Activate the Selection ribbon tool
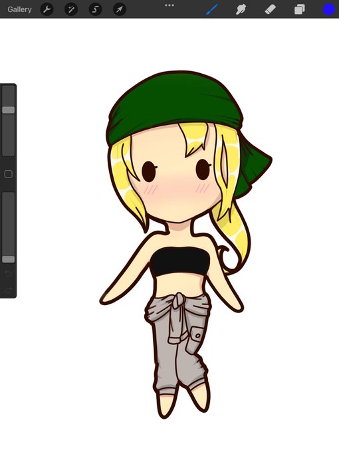 [x=96, y=9]
